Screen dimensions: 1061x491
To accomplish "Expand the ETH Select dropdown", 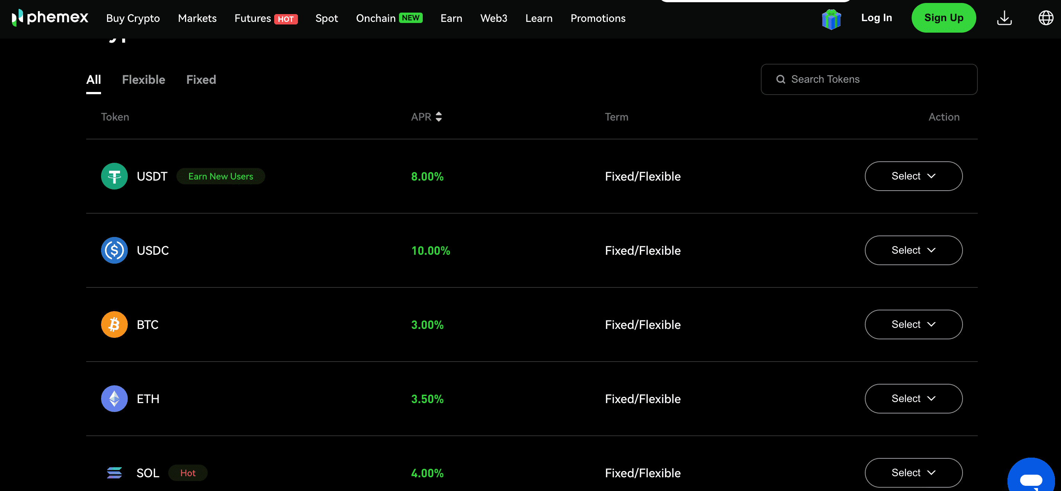I will point(914,399).
